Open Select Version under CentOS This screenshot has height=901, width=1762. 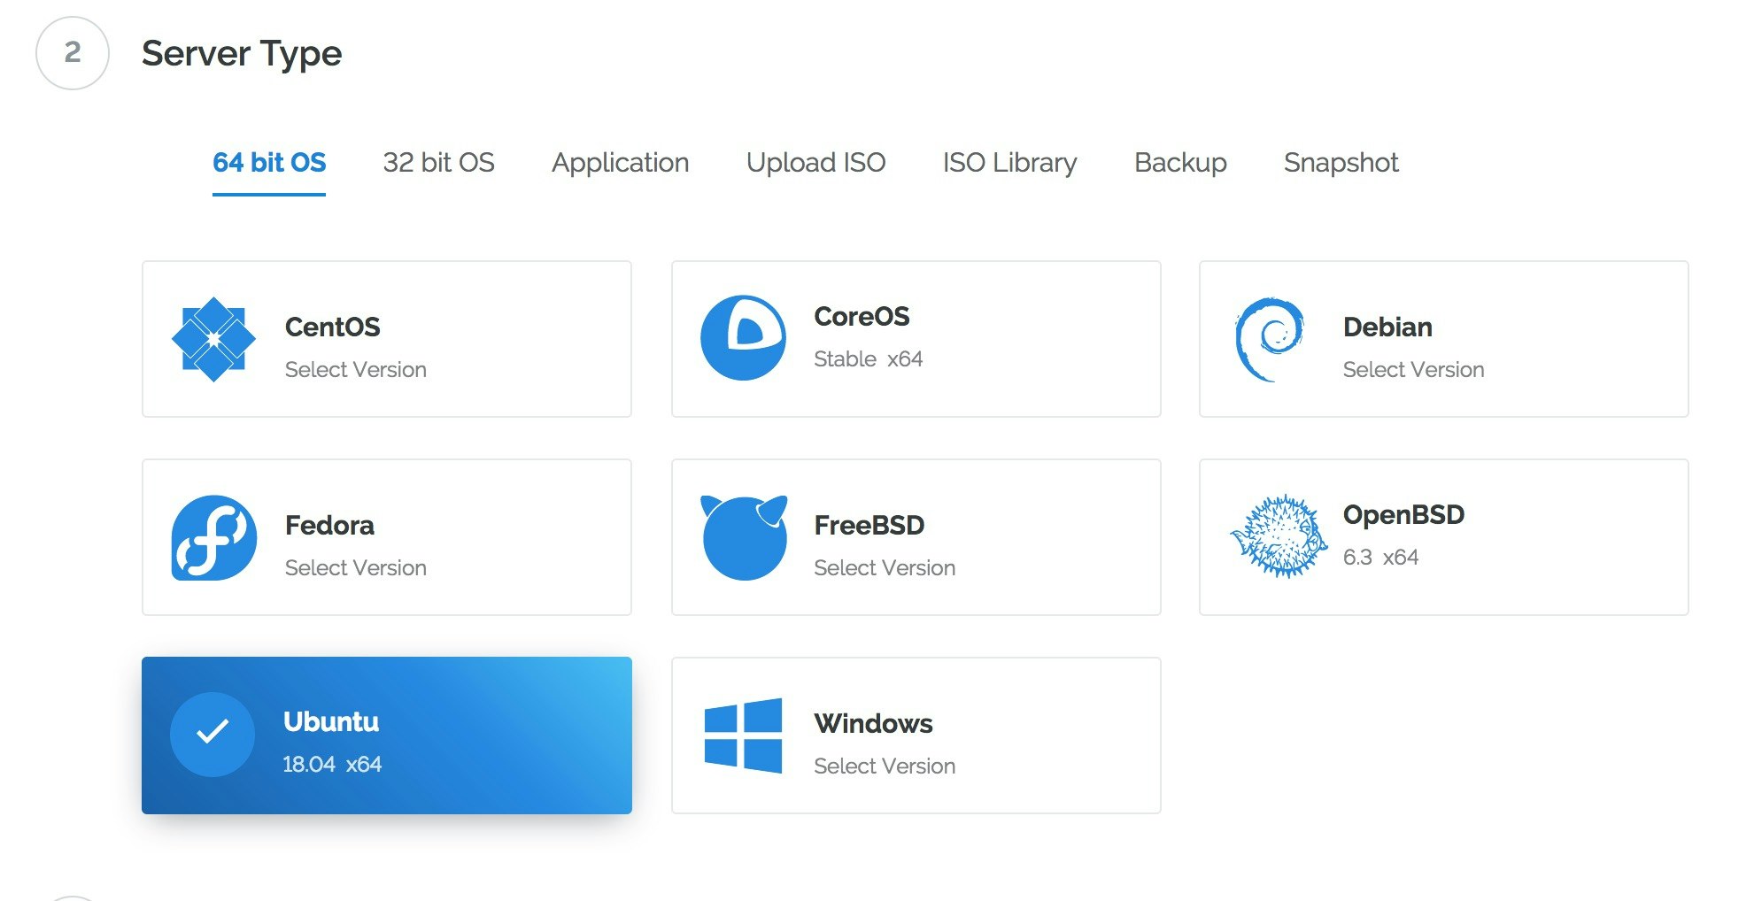click(x=356, y=369)
